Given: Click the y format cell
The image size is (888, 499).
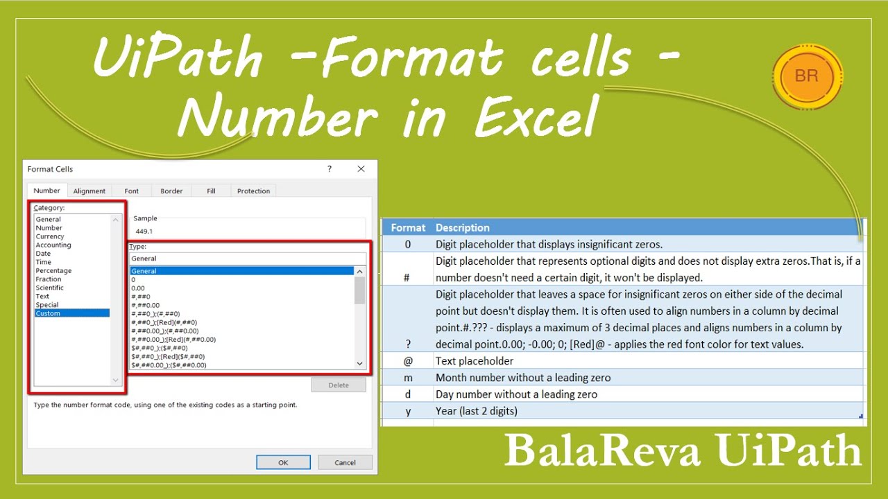Looking at the screenshot, I should (408, 411).
